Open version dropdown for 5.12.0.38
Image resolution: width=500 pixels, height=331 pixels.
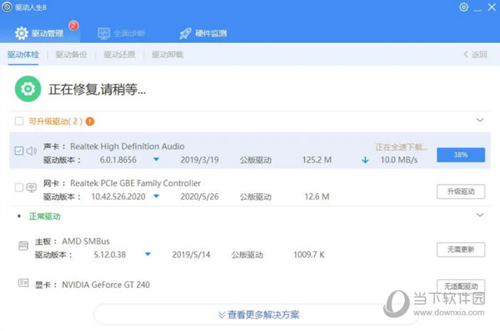(147, 254)
